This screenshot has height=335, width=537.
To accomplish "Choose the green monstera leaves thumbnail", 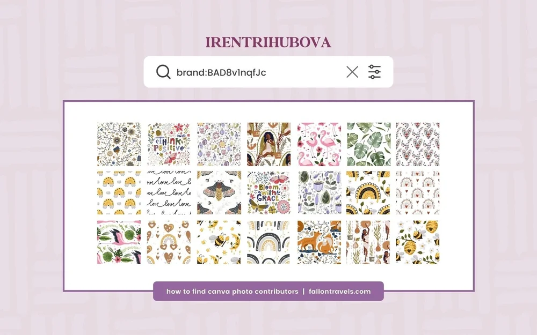I will point(368,144).
